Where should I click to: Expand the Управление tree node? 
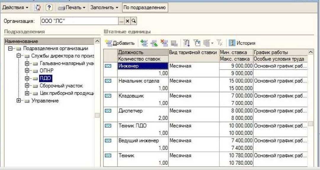(19, 101)
